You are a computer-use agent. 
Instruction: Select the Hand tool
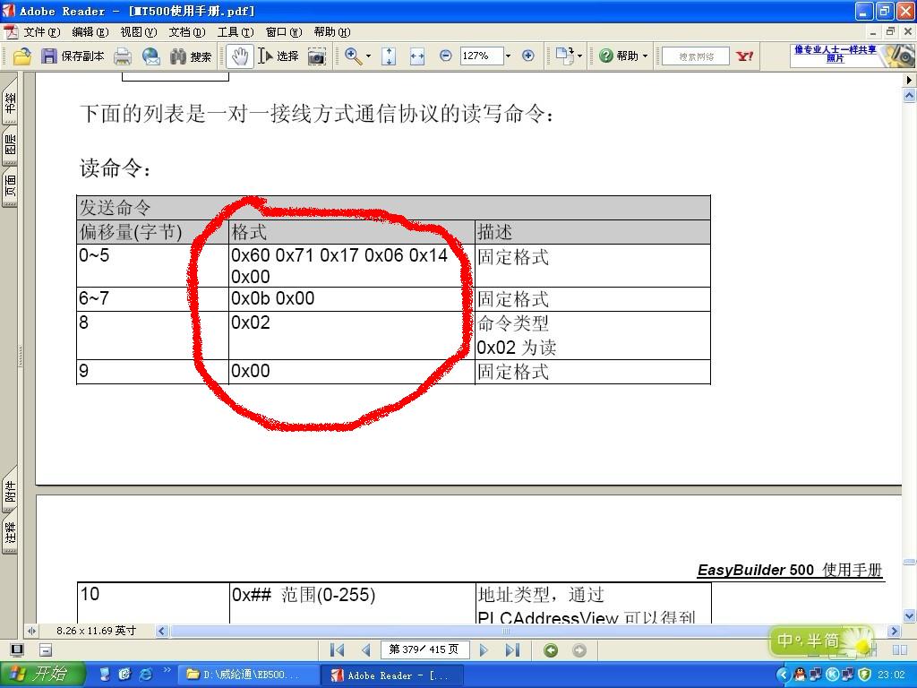[x=239, y=56]
